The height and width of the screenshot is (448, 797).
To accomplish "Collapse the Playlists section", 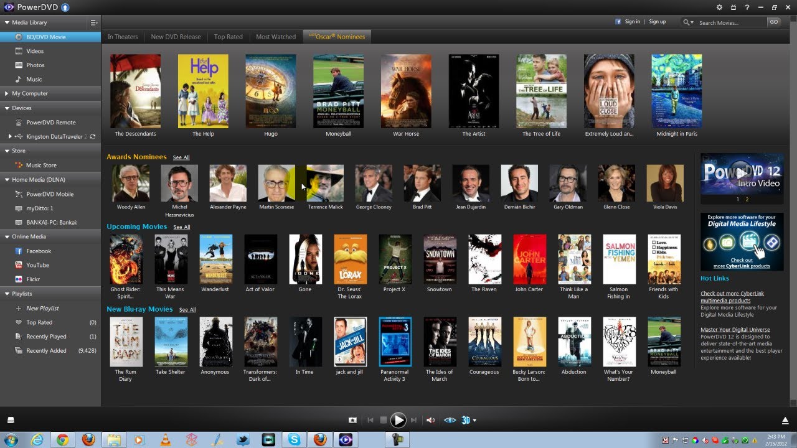I will tap(7, 294).
